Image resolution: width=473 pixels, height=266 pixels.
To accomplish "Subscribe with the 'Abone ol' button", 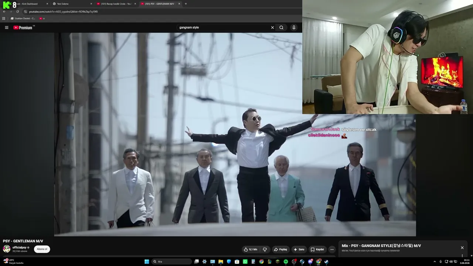I will pos(42,249).
